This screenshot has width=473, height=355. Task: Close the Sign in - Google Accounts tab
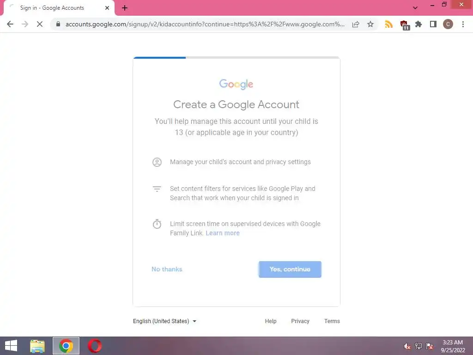pos(107,8)
